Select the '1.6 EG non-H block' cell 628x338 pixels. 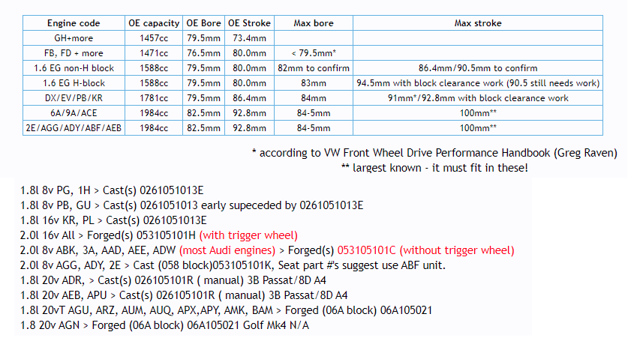point(74,68)
